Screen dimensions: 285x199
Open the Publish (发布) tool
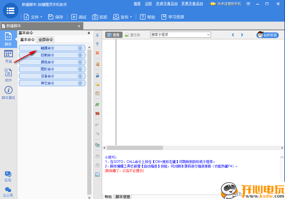pos(121,17)
